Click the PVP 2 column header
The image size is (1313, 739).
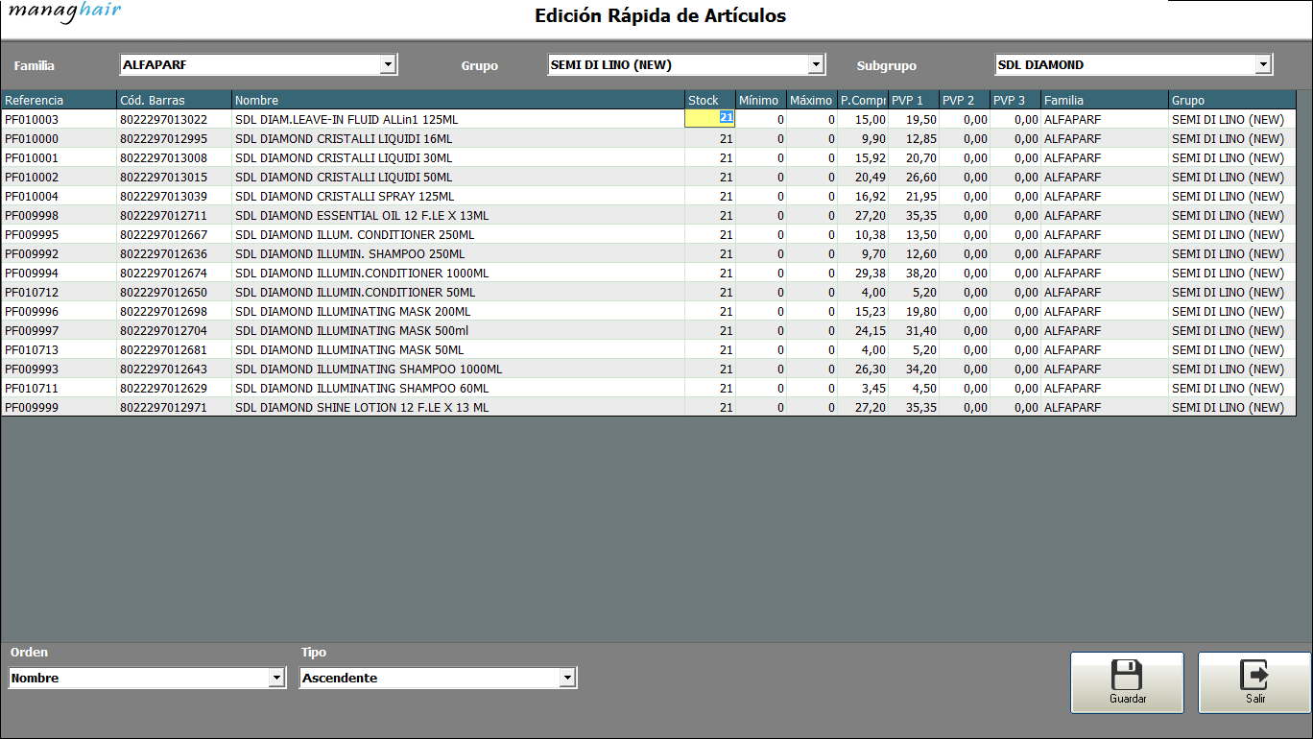pos(964,100)
